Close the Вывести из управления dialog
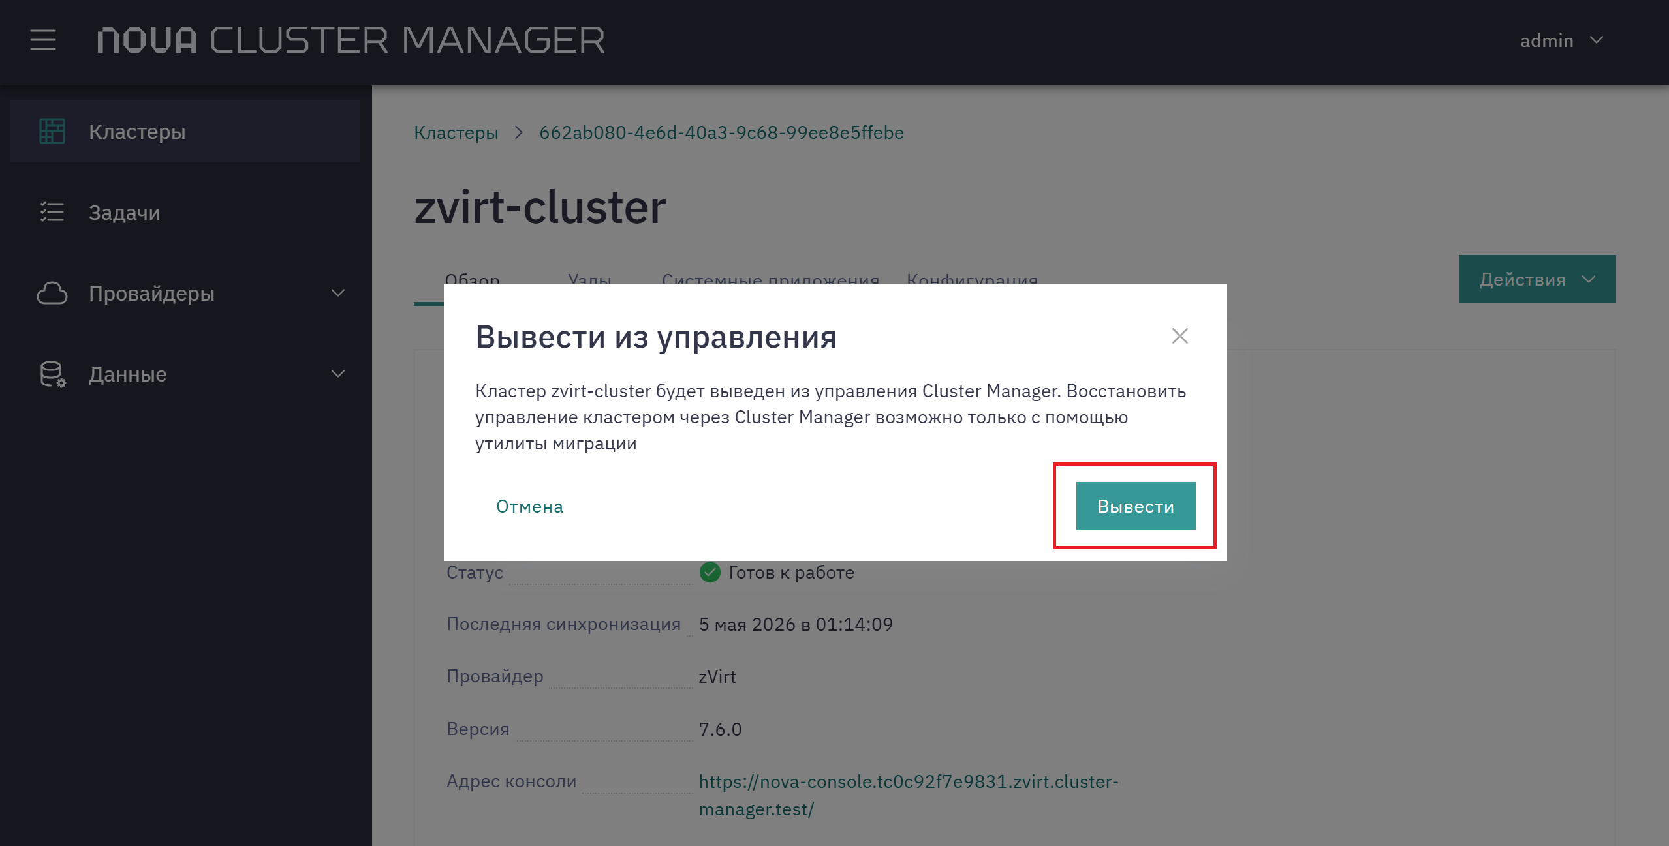Image resolution: width=1669 pixels, height=846 pixels. [x=1179, y=336]
